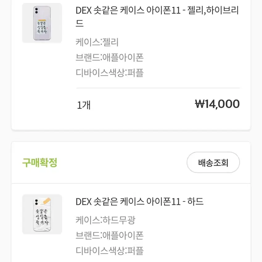
Task: Select the 케이스:젤리 option detail line
Action: coord(97,43)
